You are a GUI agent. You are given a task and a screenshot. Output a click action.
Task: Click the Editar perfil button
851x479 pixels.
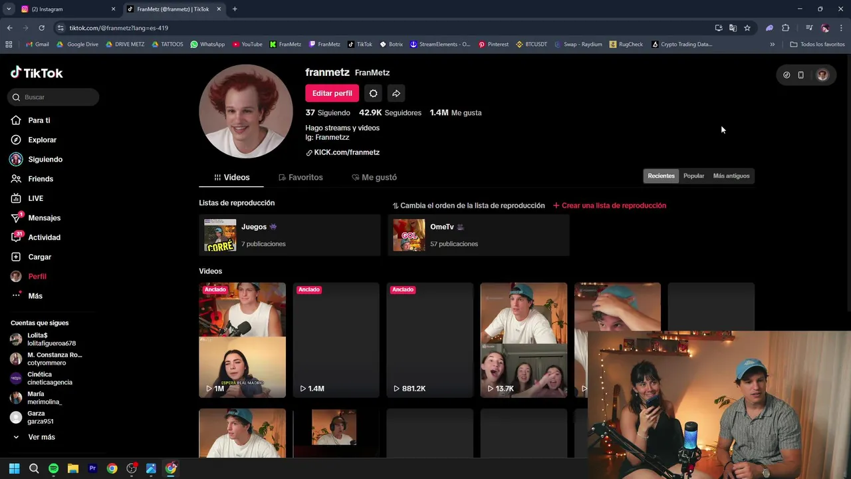click(332, 93)
